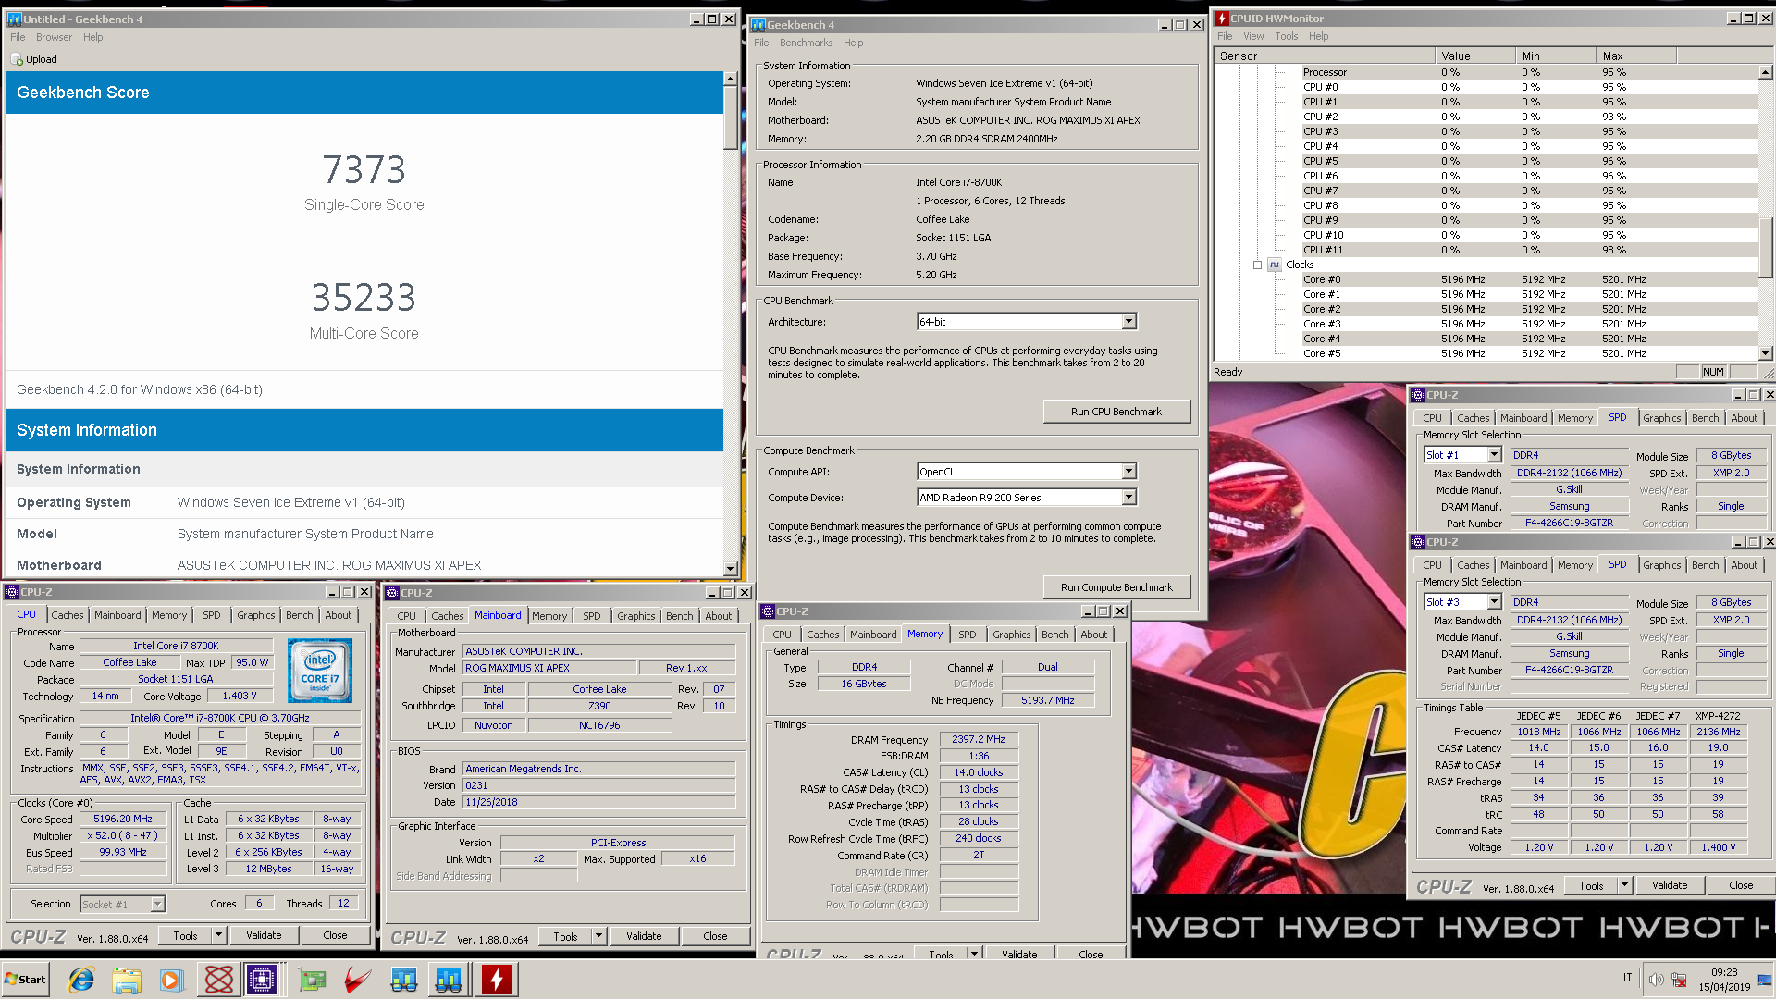The image size is (1776, 999).
Task: Open Windows Explorer folder icon in taskbar
Action: (x=127, y=980)
